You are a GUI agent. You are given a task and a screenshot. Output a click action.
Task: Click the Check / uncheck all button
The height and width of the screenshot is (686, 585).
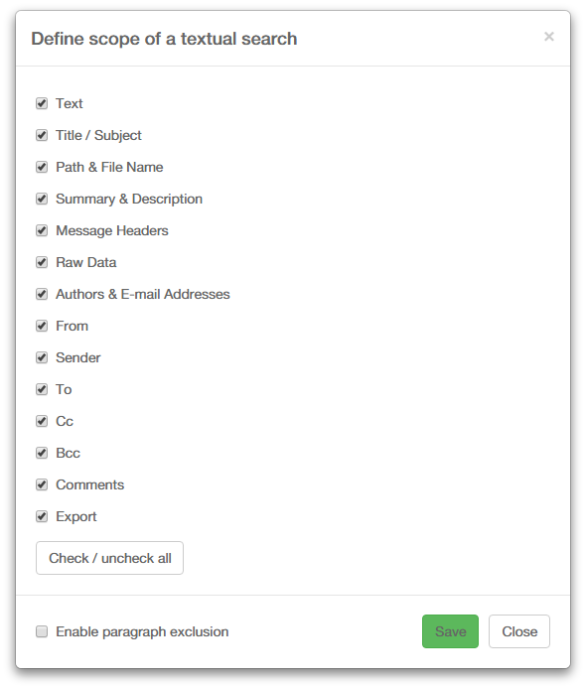[110, 558]
